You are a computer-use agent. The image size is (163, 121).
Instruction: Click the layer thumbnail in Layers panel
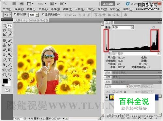pos(112,97)
